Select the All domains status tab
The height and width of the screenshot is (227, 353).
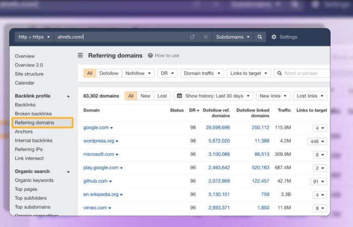131,96
